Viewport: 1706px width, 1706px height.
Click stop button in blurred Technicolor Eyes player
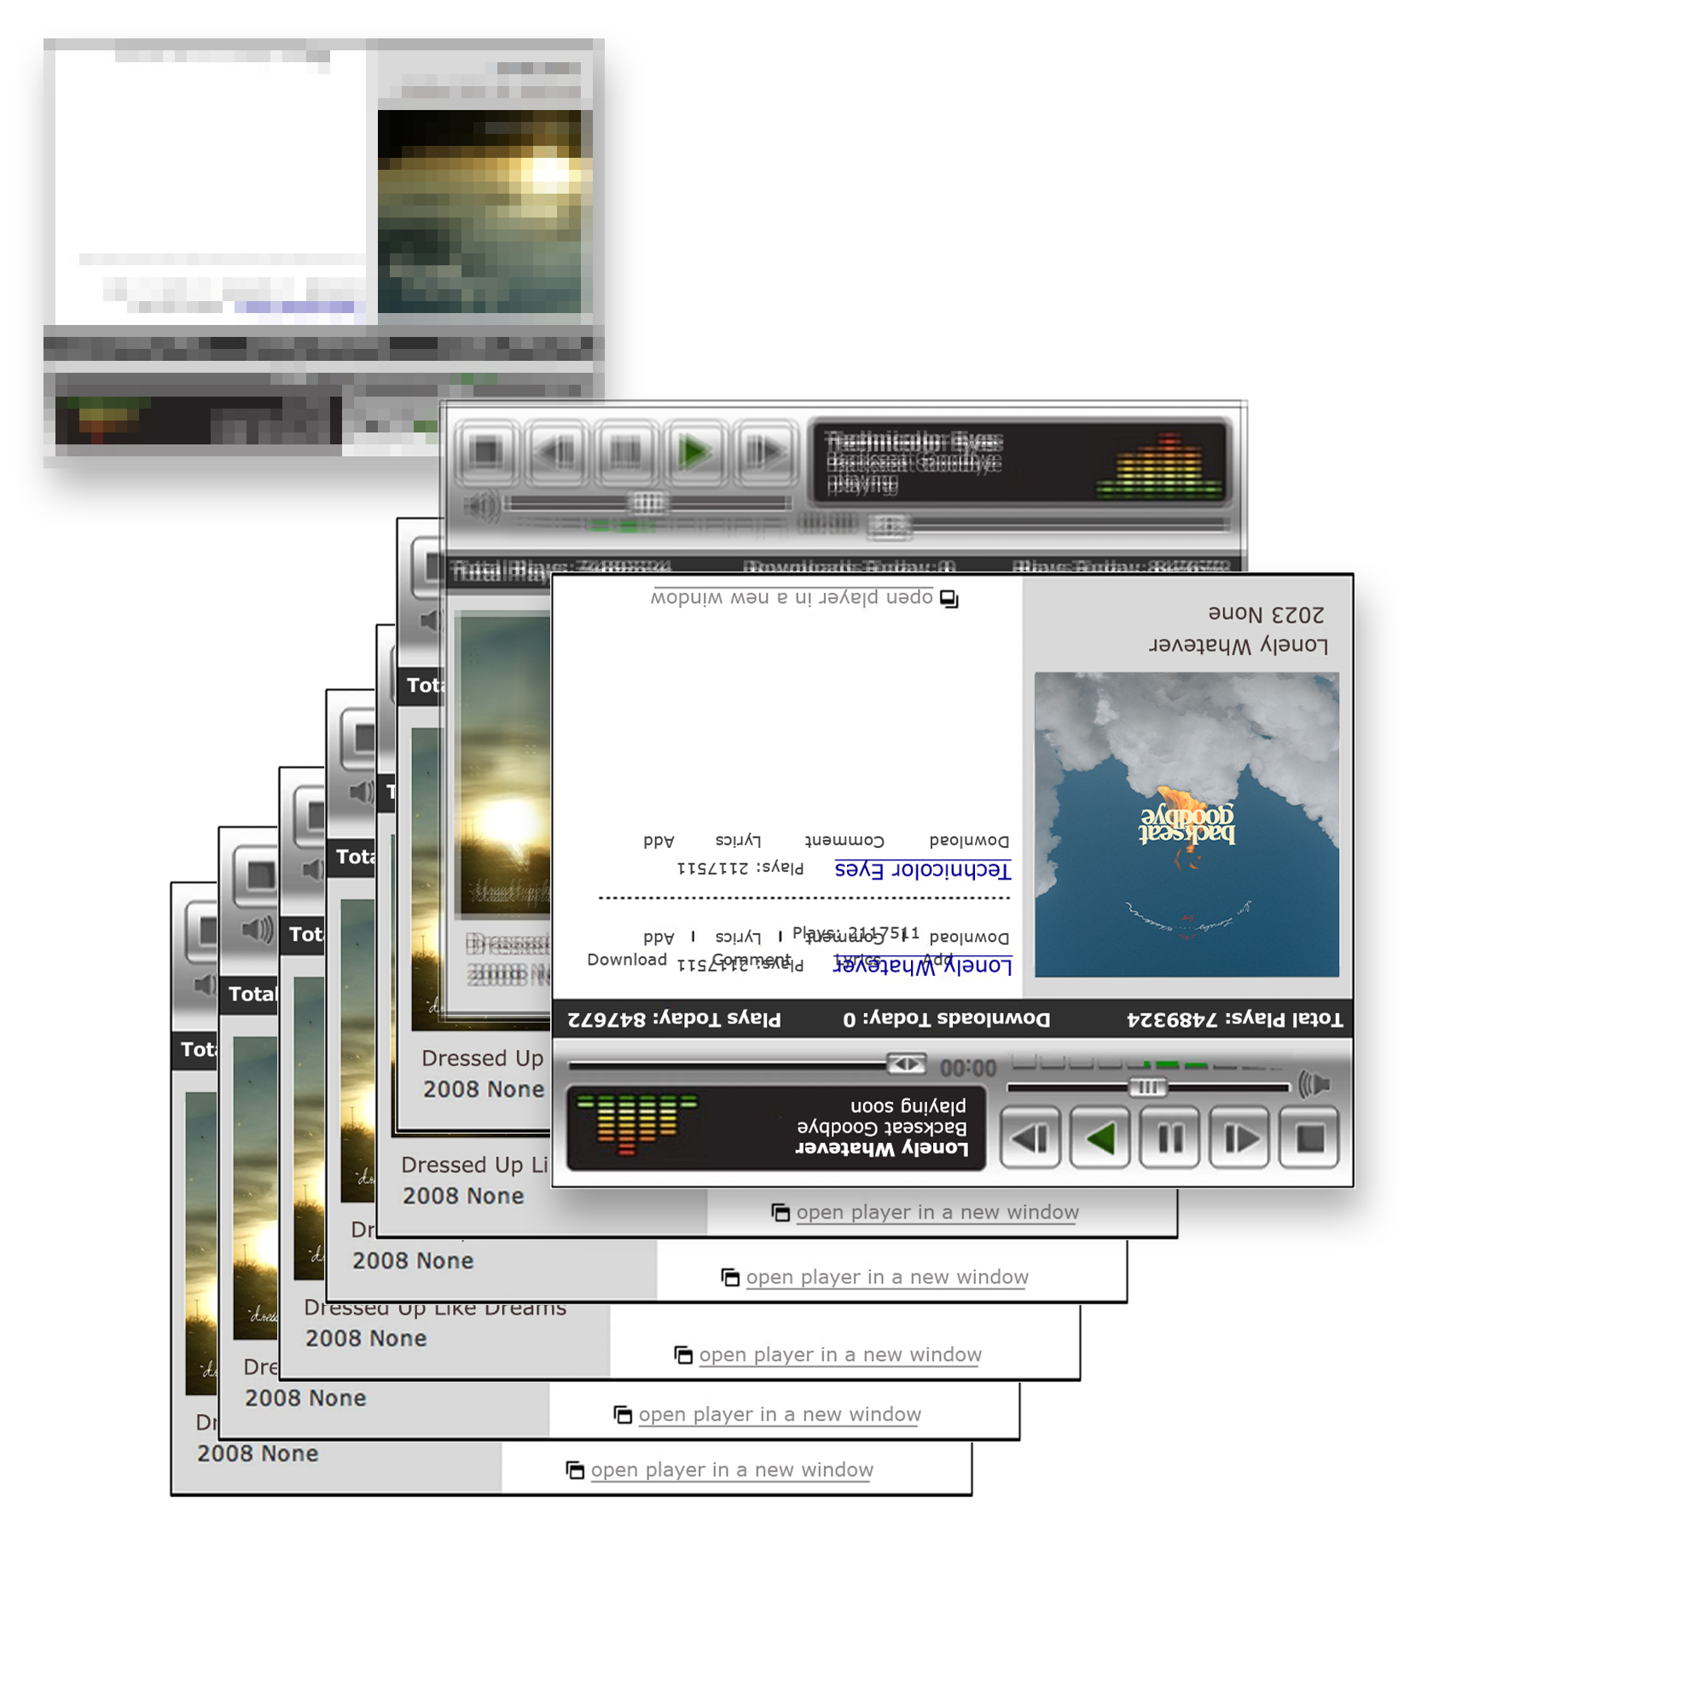485,452
